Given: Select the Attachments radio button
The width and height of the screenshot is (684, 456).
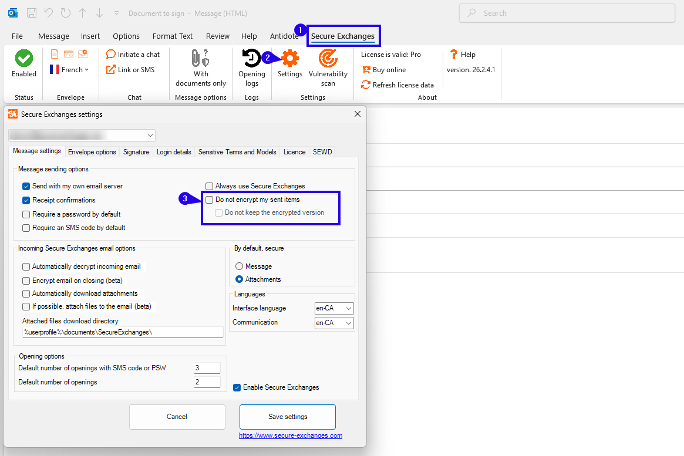Looking at the screenshot, I should tap(239, 279).
